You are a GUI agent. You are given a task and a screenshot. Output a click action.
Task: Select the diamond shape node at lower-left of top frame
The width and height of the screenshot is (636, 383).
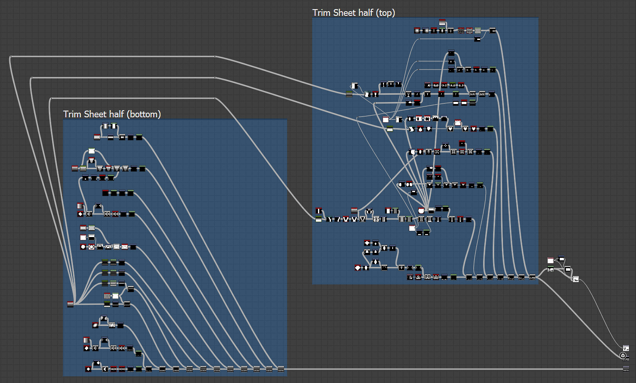pyautogui.click(x=358, y=267)
